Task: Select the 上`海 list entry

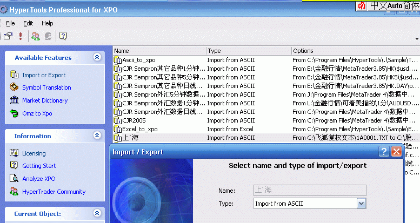Action: (x=130, y=138)
